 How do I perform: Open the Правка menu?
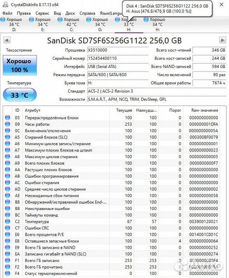(24, 13)
